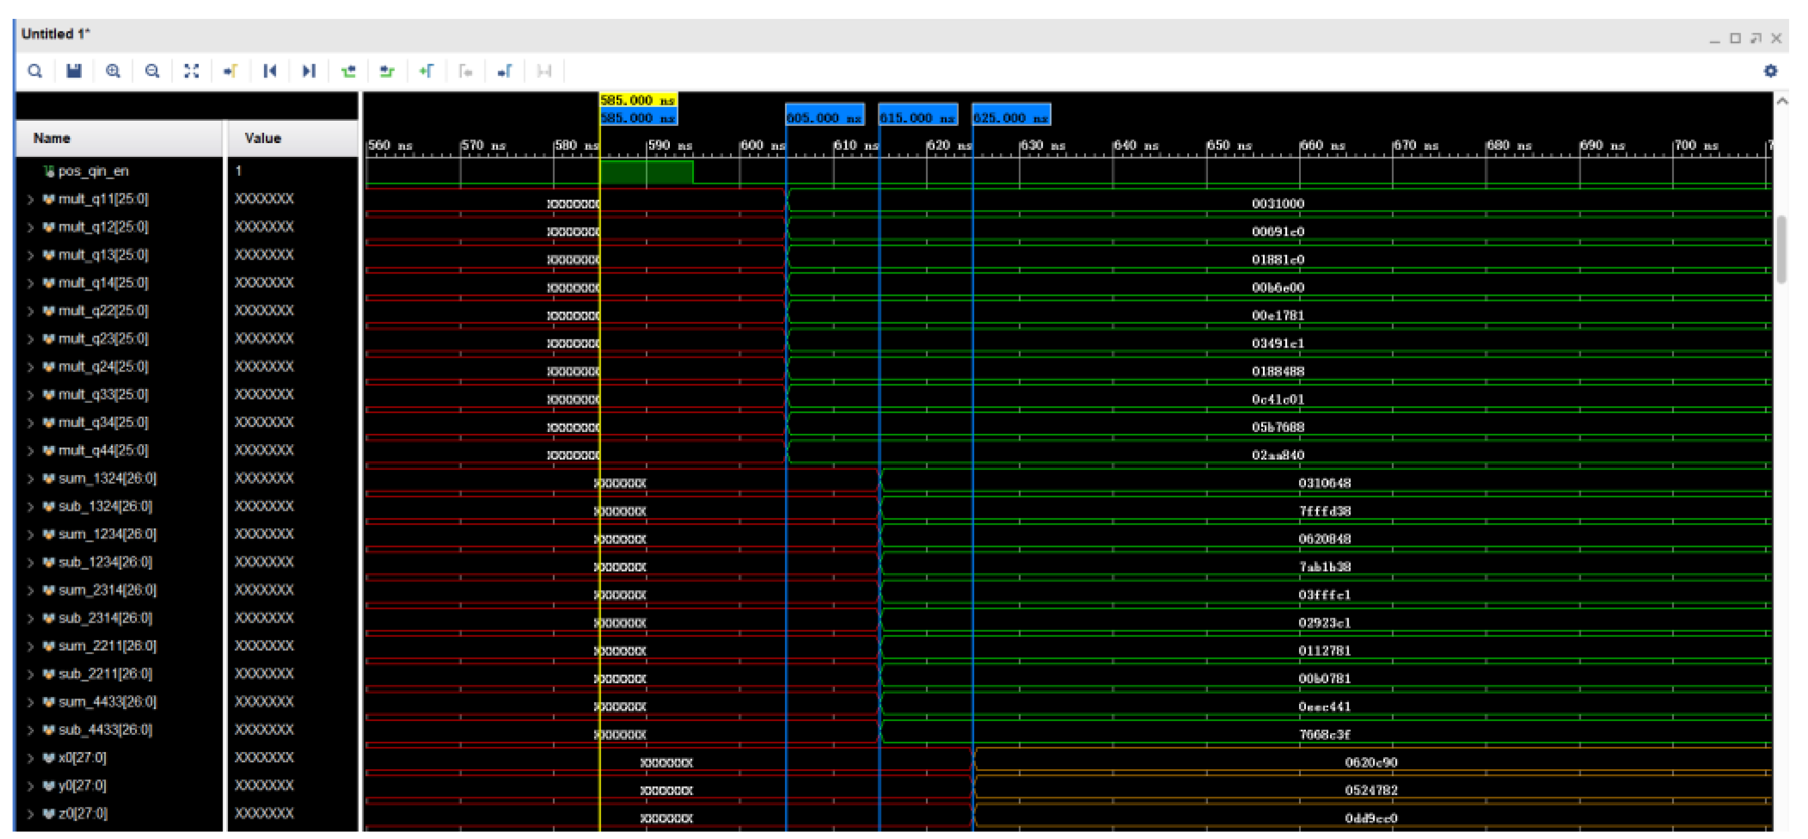This screenshot has width=1808, height=839.
Task: Click the Add Marker icon
Action: click(x=426, y=71)
